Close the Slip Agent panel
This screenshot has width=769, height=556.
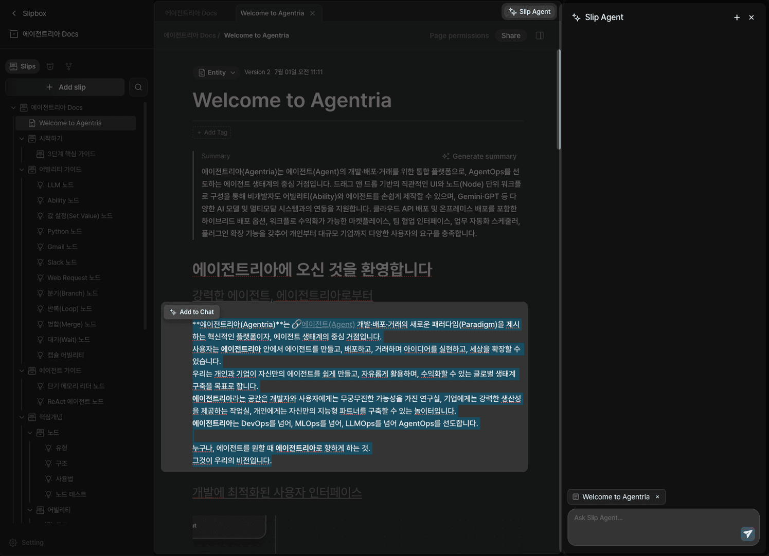752,17
